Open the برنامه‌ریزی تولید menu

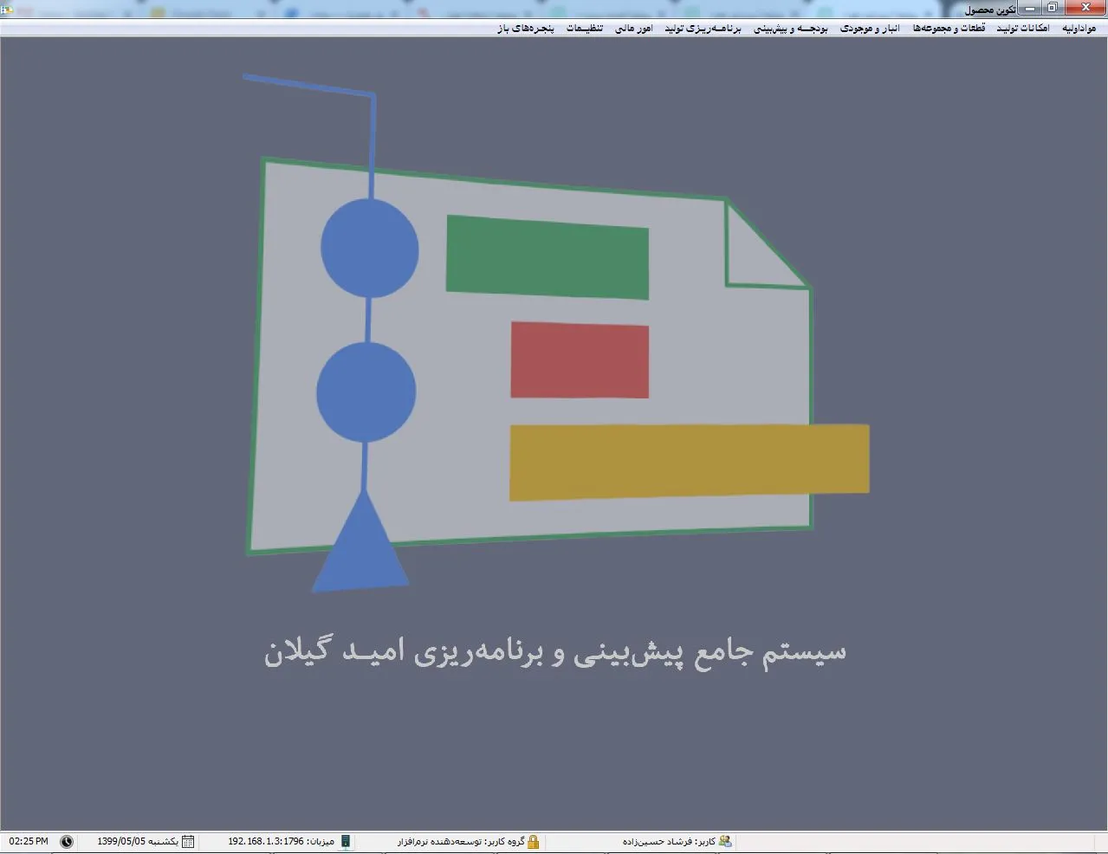(x=703, y=29)
